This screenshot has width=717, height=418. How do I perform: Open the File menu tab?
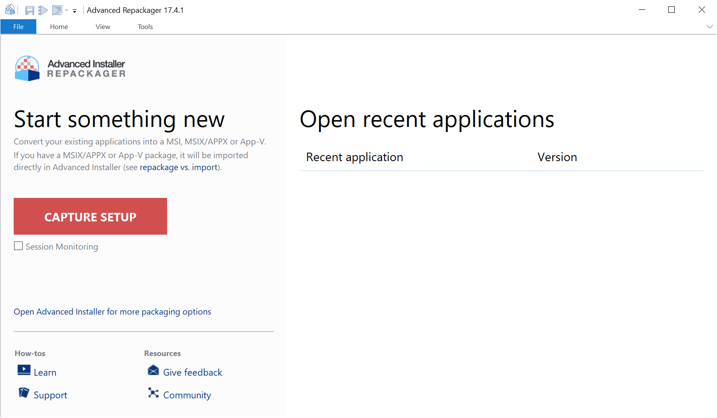(18, 26)
